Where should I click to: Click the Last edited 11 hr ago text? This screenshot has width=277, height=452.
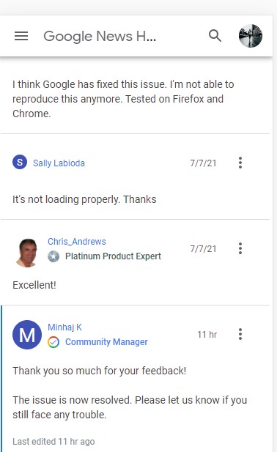[53, 441]
